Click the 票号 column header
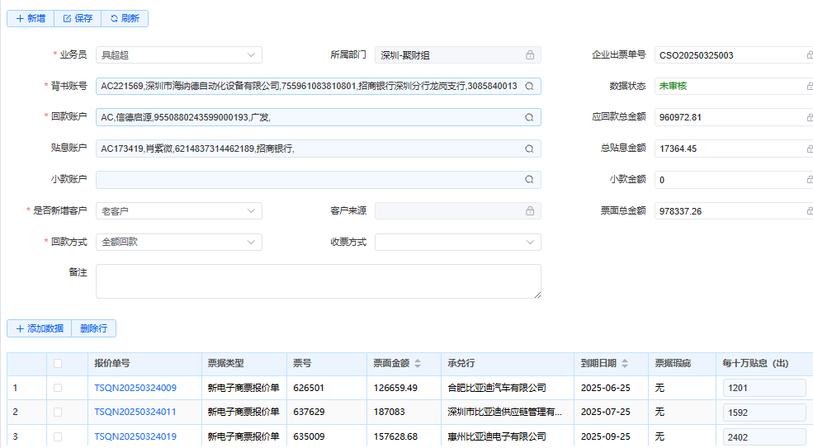 (327, 364)
